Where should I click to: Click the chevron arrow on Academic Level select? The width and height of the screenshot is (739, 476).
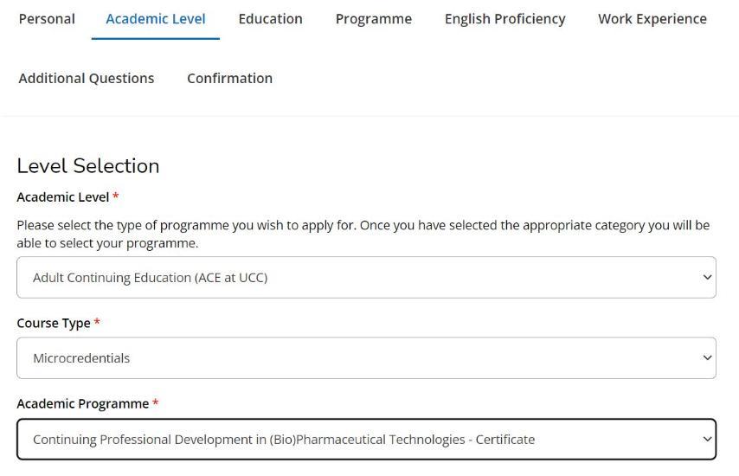tap(707, 278)
